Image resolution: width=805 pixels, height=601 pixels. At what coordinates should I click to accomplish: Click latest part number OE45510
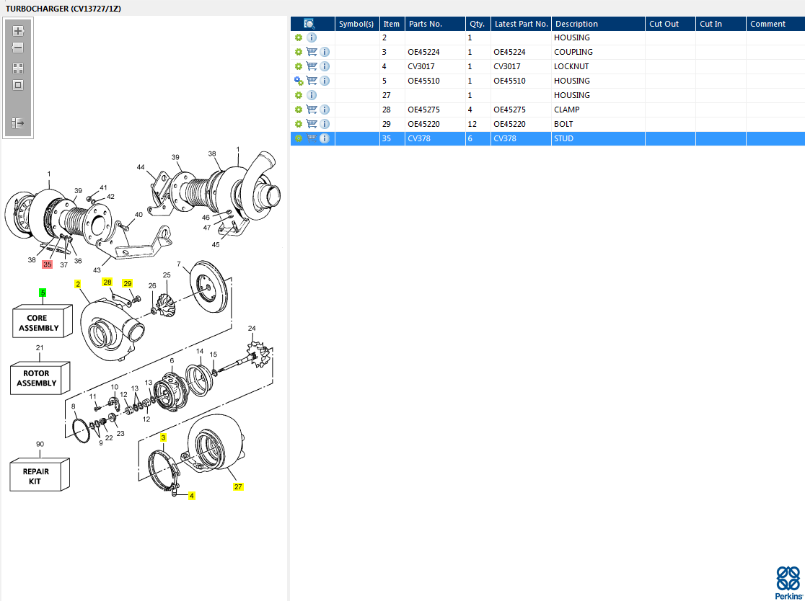tap(509, 81)
